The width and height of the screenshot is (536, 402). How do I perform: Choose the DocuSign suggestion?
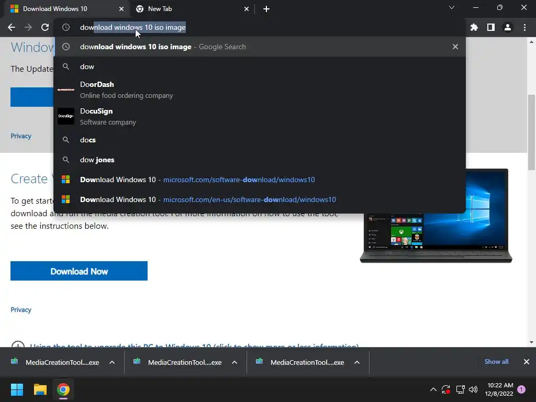[260, 117]
